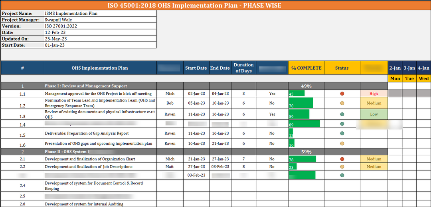Viewport: 431px width, 207px height.
Task: Select the red status indicator in row 2.1
Action: coord(342,159)
